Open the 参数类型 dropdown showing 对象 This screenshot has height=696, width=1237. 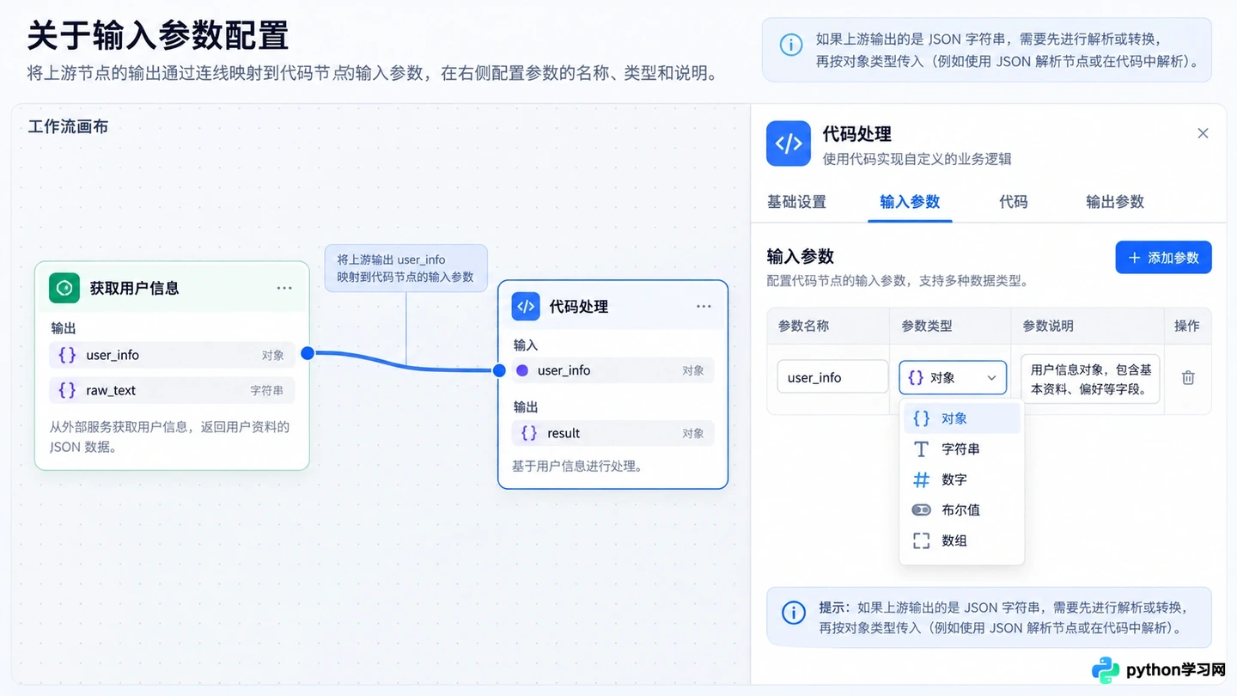[x=953, y=377]
